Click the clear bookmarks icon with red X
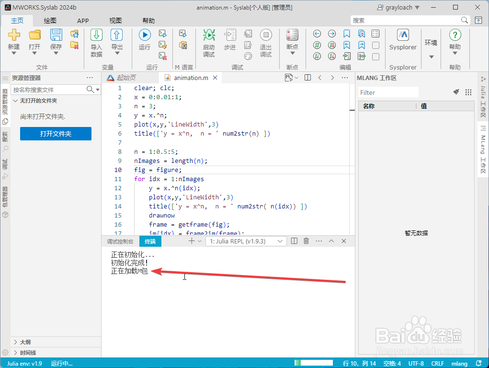Image resolution: width=489 pixels, height=368 pixels. 362,34
